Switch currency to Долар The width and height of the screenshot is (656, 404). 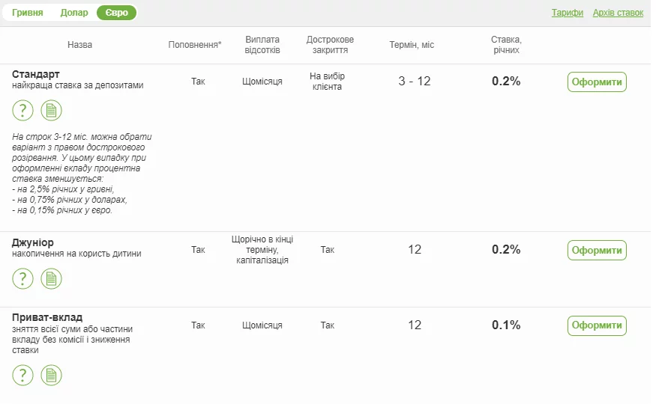click(74, 13)
